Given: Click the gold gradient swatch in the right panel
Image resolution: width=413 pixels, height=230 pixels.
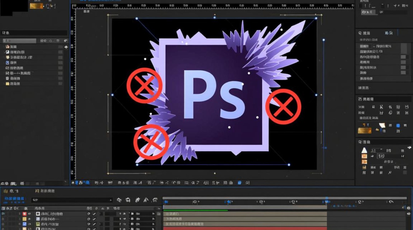Looking at the screenshot, I should (364, 131).
